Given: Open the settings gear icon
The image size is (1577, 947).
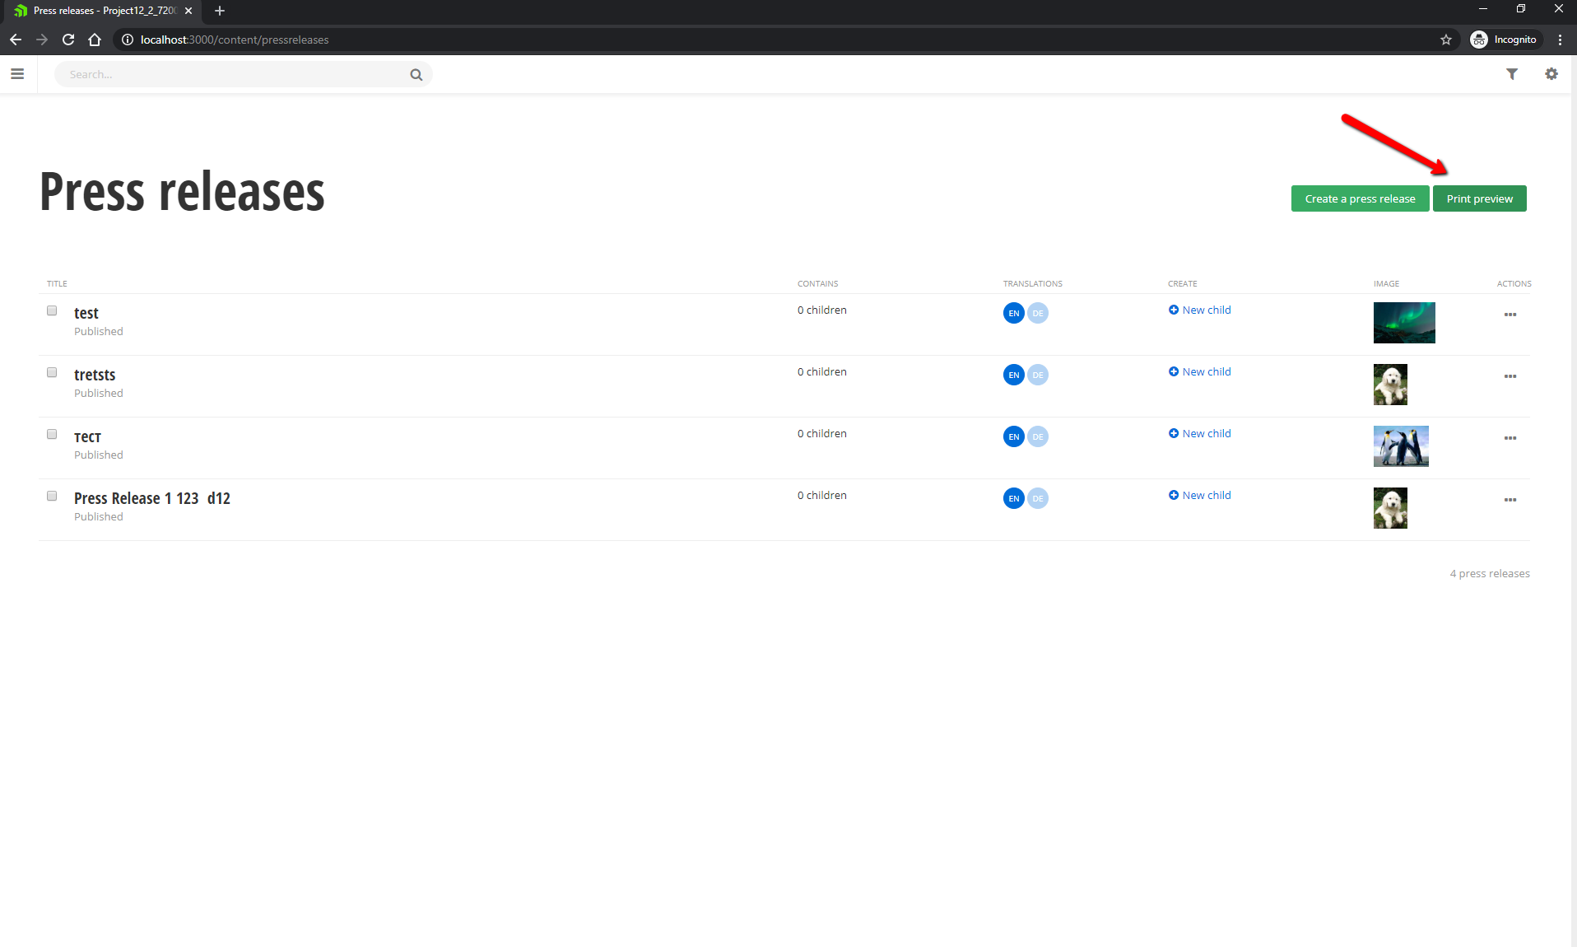Looking at the screenshot, I should (x=1551, y=74).
